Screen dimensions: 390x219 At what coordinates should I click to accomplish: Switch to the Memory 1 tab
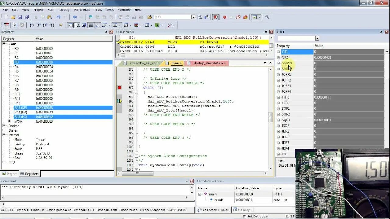pyautogui.click(x=242, y=210)
